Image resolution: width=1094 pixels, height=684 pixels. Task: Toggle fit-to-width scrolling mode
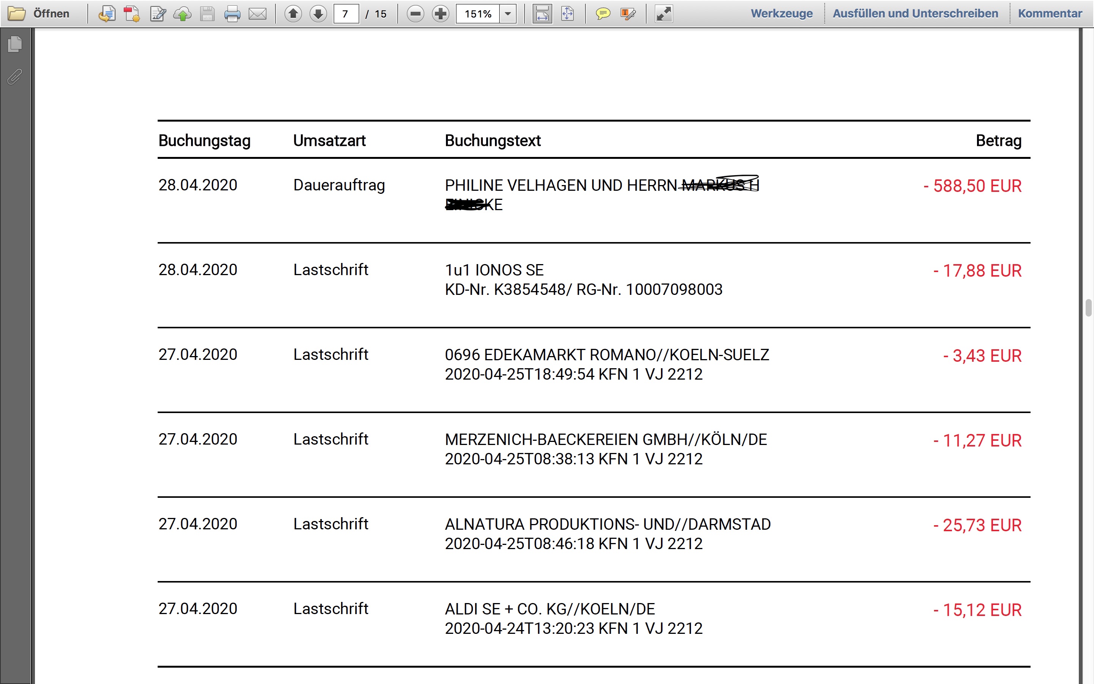pos(542,14)
